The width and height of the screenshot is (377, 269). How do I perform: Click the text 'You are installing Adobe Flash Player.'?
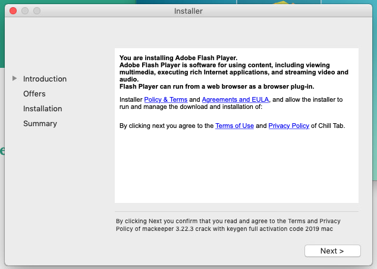[178, 58]
